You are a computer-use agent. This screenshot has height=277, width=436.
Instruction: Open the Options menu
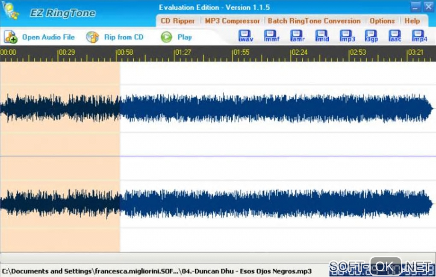pyautogui.click(x=382, y=21)
